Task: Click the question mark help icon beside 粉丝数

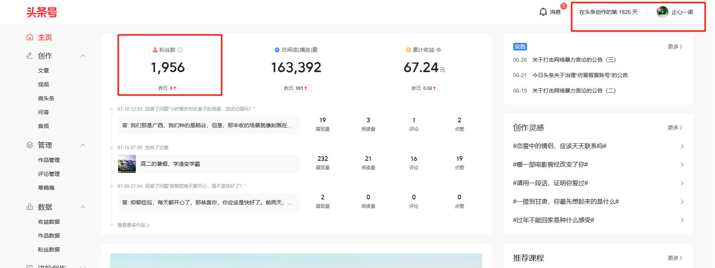Action: 180,50
